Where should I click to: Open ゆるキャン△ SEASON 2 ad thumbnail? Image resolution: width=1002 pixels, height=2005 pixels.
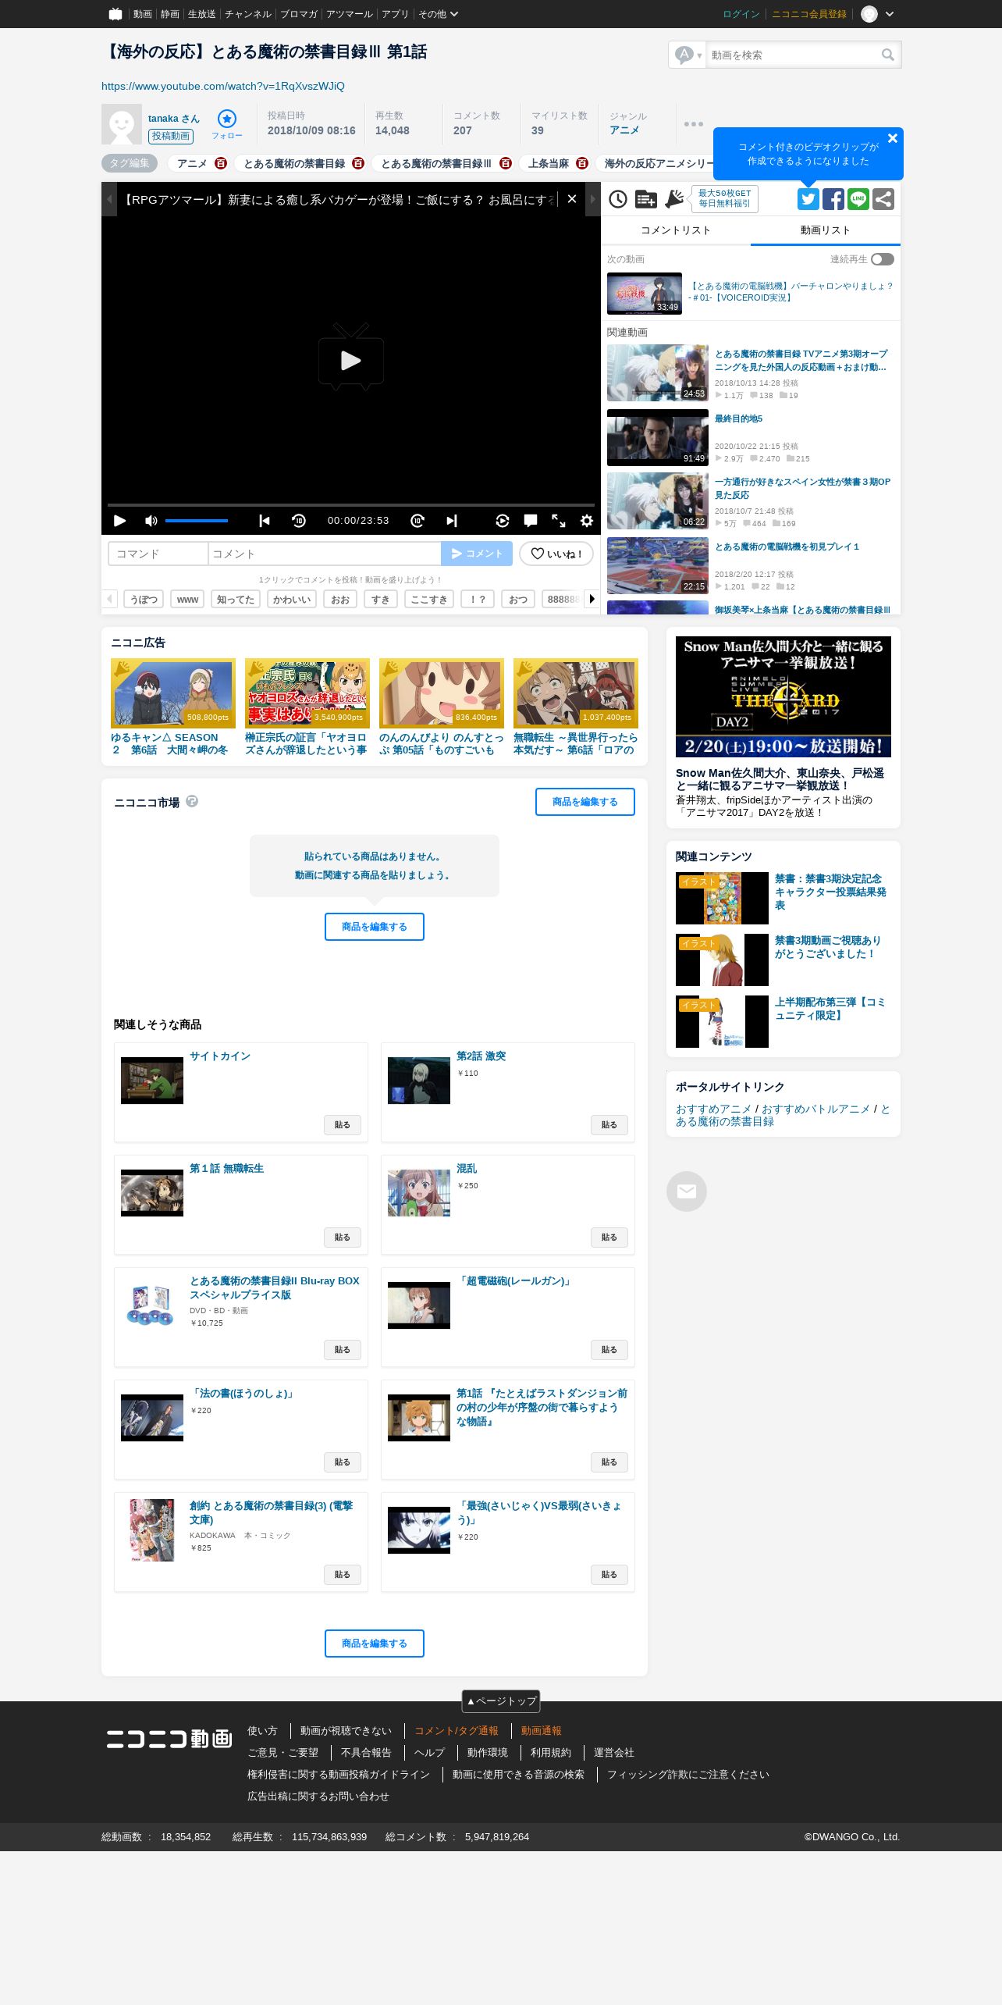(x=173, y=693)
